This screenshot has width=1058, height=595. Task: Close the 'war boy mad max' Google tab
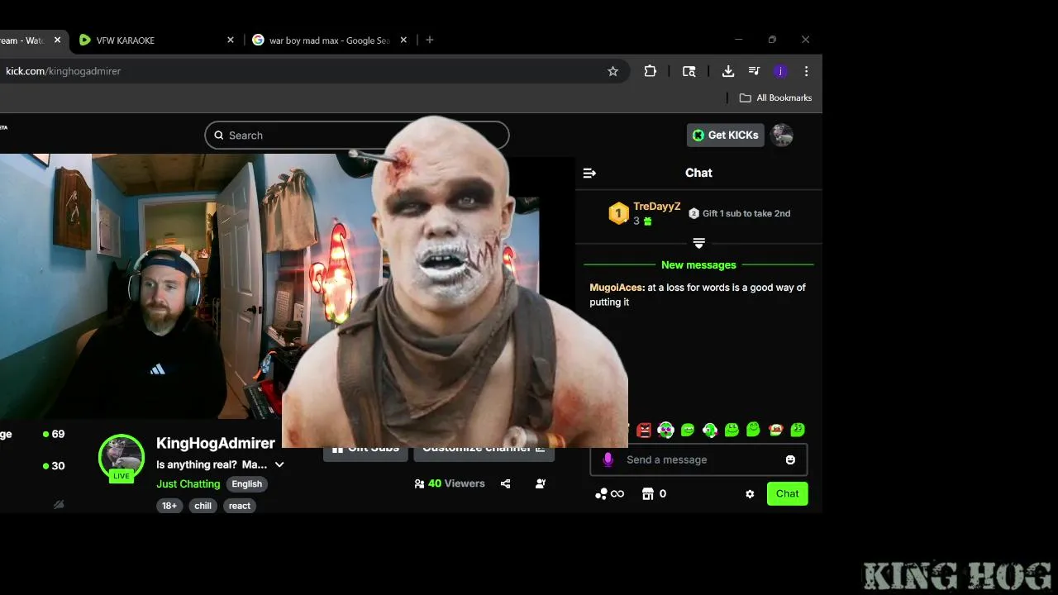[x=404, y=40]
